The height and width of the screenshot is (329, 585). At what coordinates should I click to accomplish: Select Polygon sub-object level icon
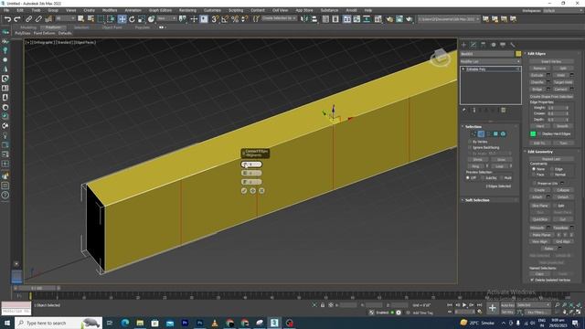pos(495,134)
